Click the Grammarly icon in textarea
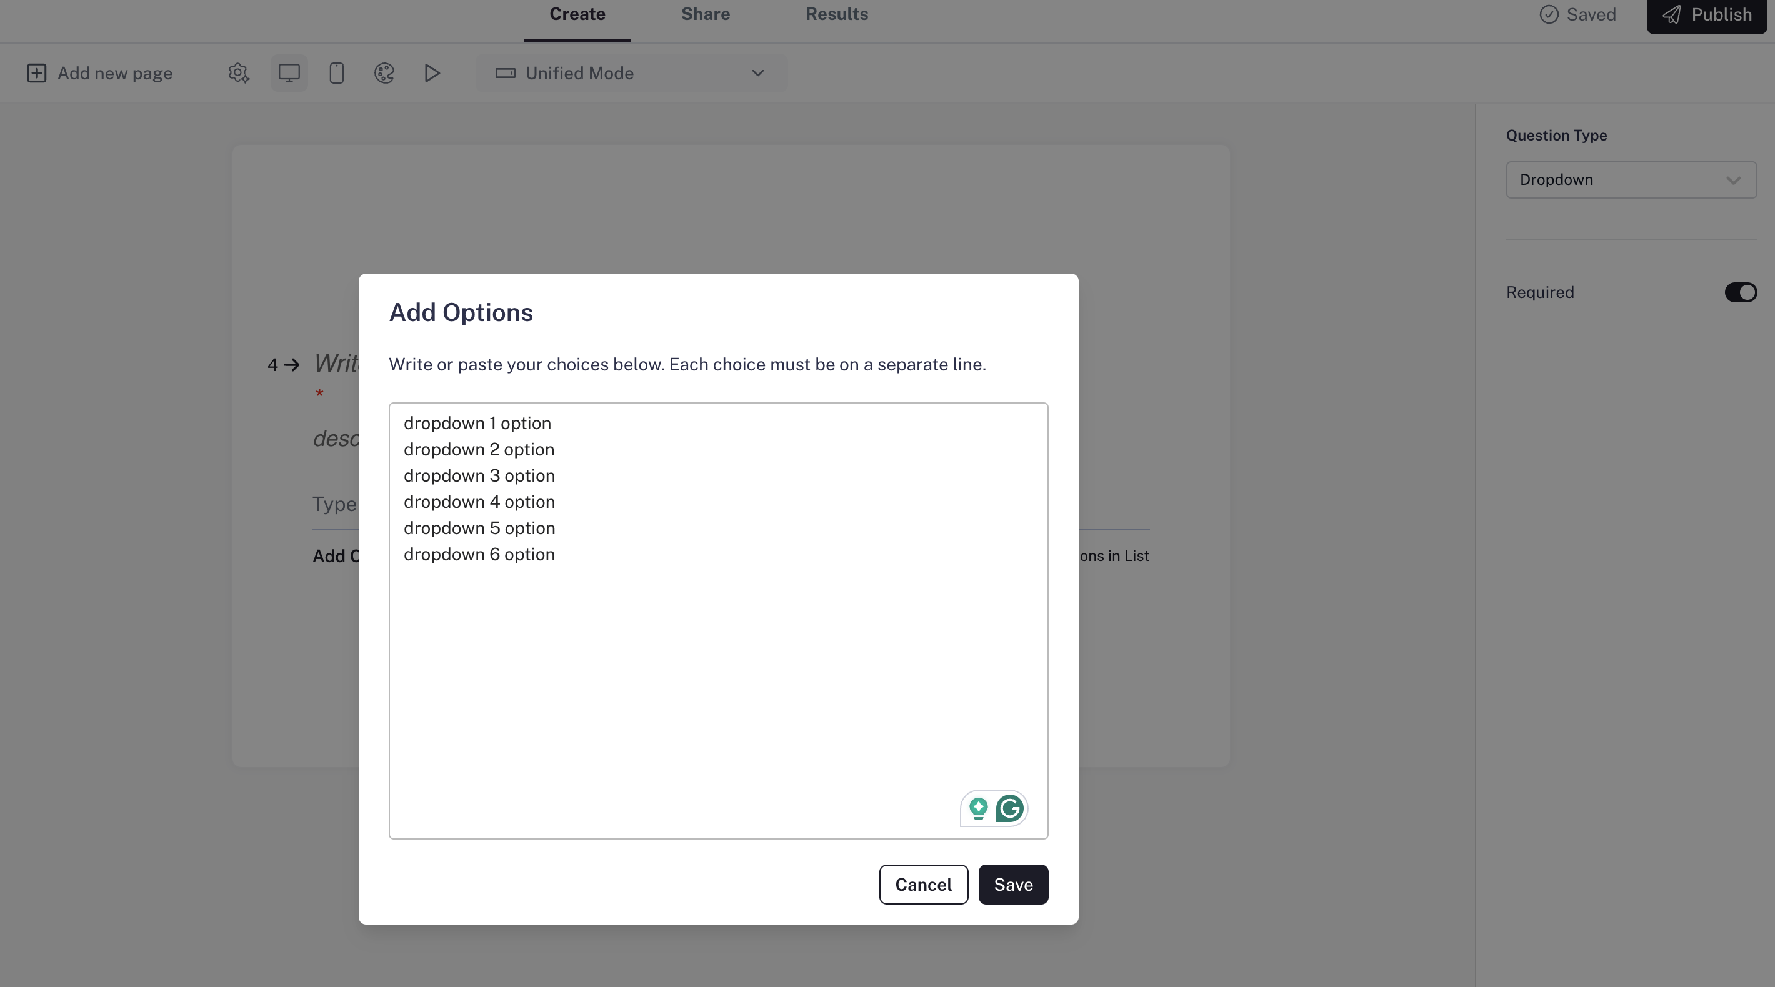 tap(1009, 808)
